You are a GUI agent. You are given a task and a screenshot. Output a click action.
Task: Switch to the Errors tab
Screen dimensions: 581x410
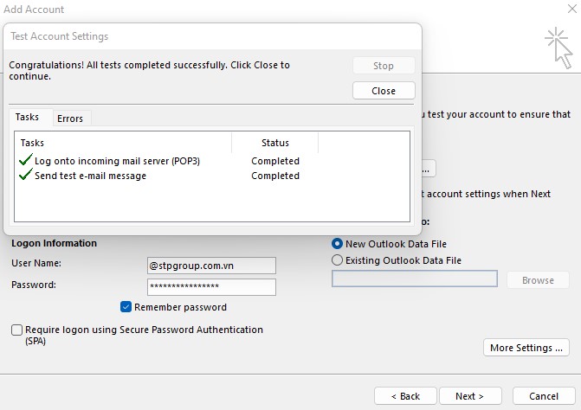(70, 119)
